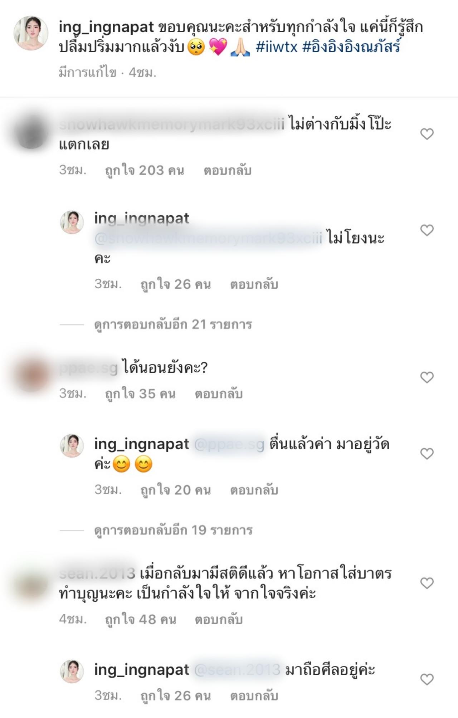
Task: Expand 19 more replies
Action: [x=173, y=530]
